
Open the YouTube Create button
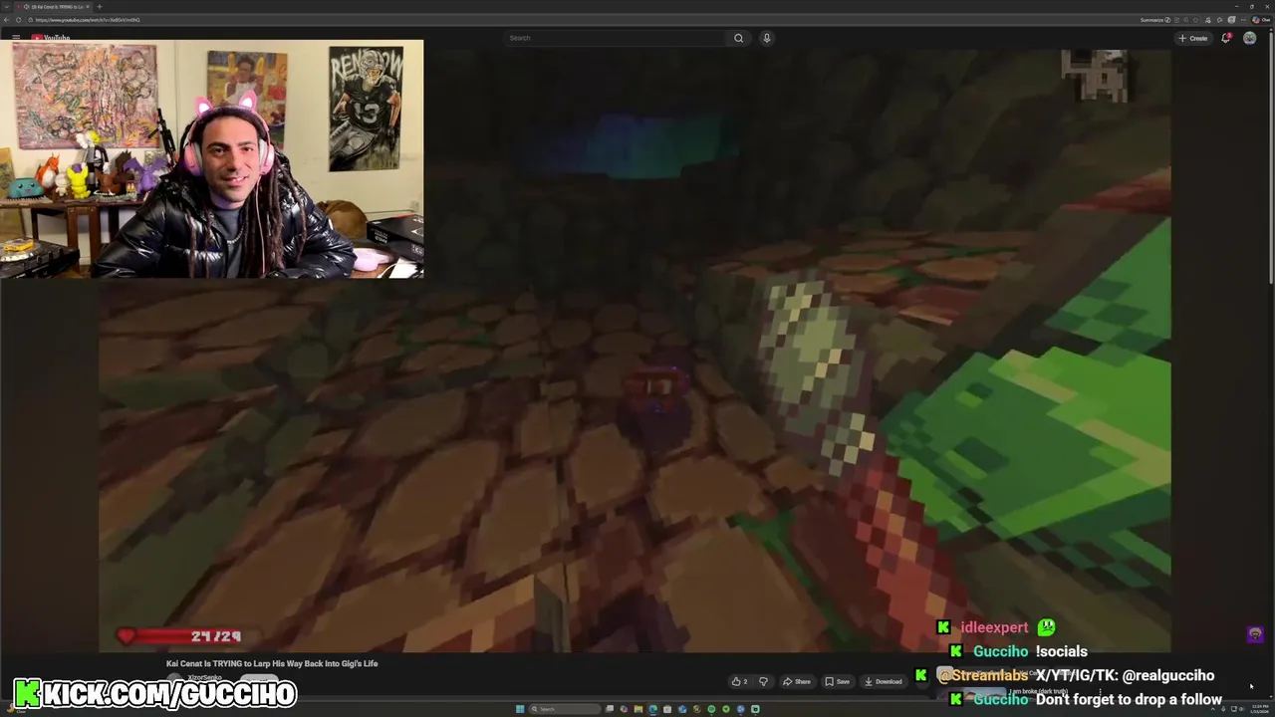(1192, 38)
